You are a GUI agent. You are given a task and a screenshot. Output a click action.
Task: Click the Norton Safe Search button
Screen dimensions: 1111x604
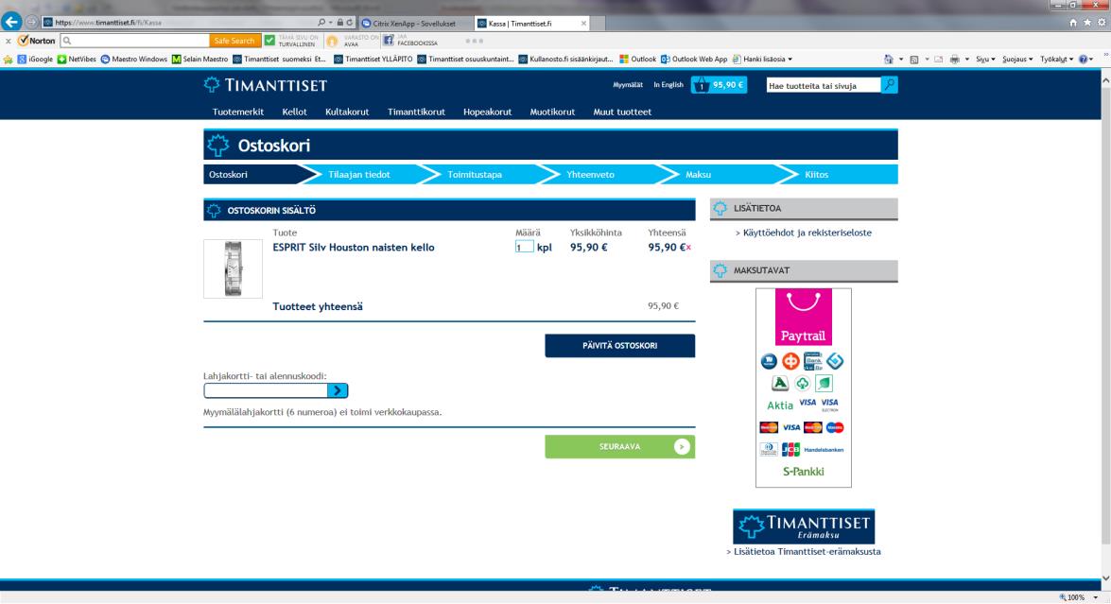point(234,41)
